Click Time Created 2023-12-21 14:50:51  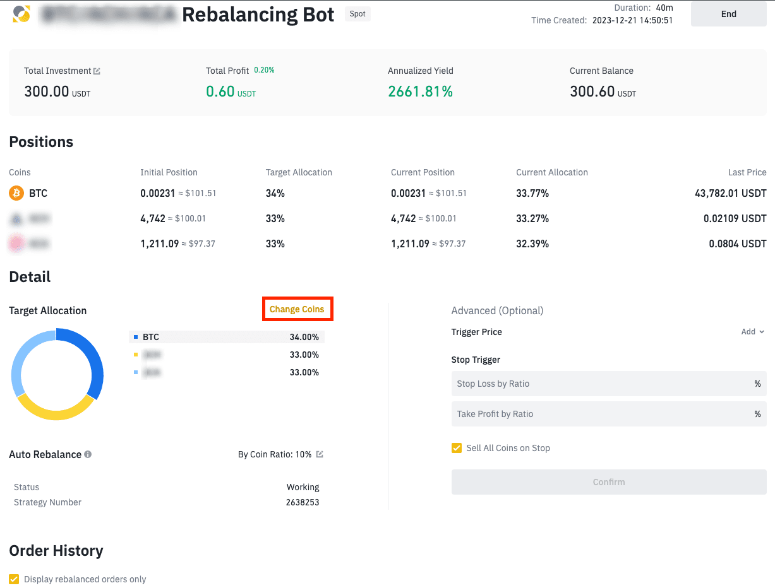[632, 20]
